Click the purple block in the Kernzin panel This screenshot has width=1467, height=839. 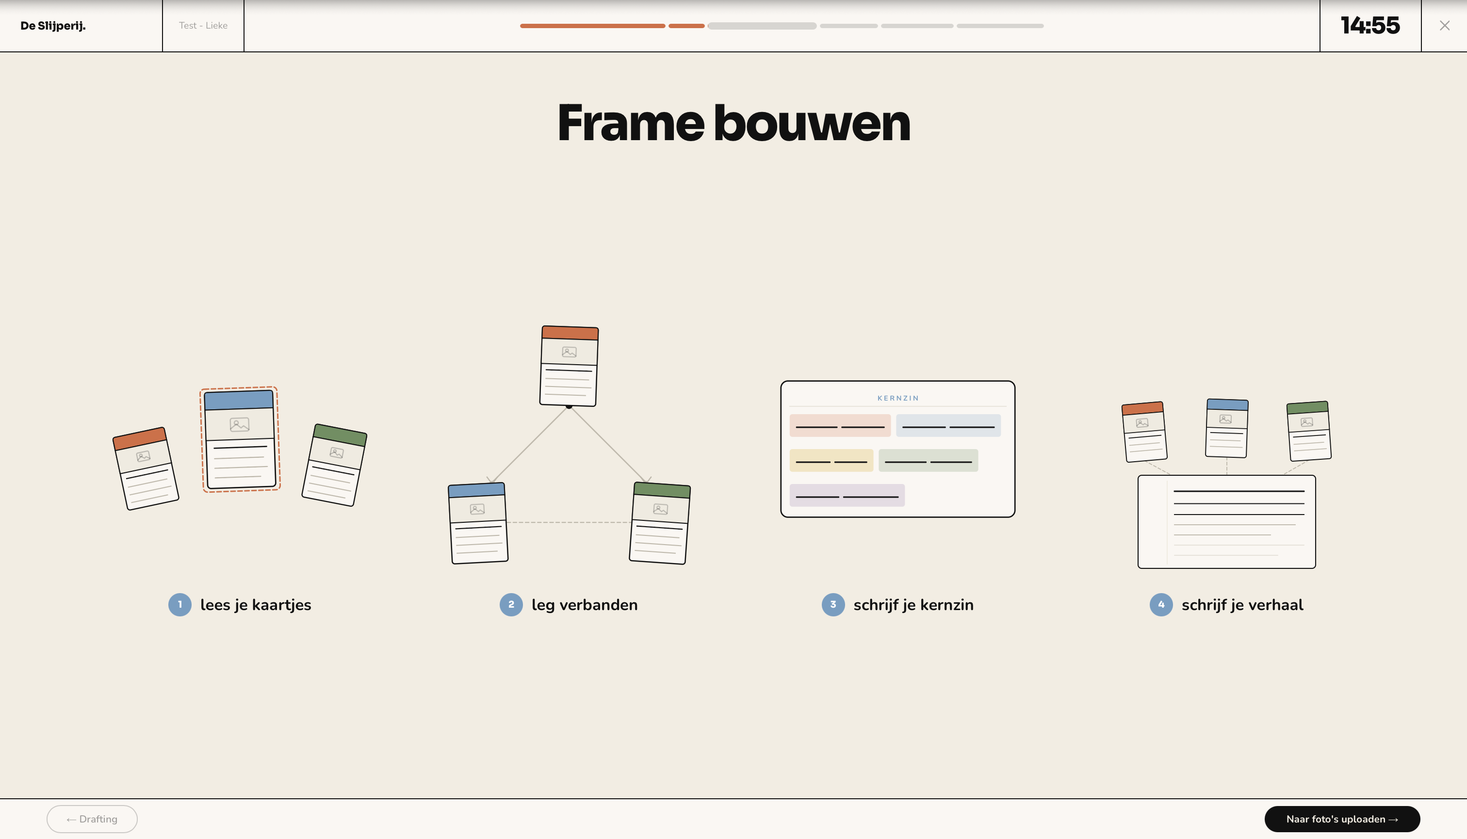click(x=847, y=496)
